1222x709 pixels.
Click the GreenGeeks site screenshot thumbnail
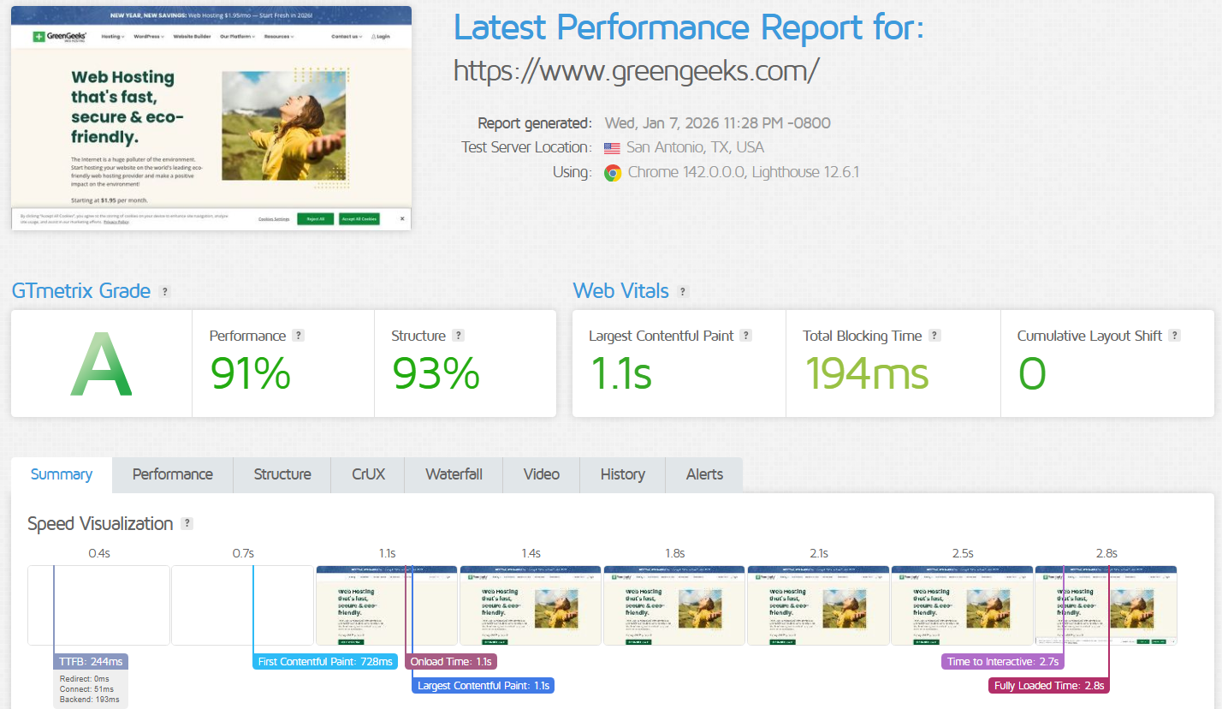pos(211,118)
